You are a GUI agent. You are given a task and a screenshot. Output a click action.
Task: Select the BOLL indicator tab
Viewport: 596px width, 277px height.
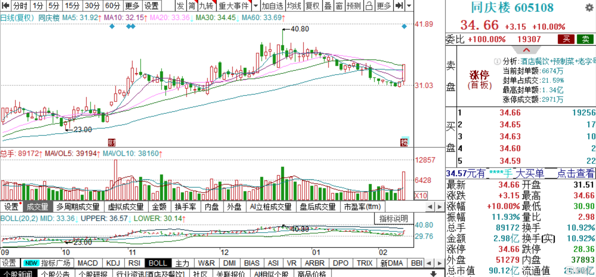(158, 263)
